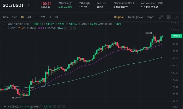The width and height of the screenshot is (183, 109).
Task: Select the Time chart interval
Action: [5, 17]
